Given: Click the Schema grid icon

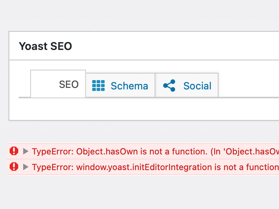Looking at the screenshot, I should [98, 86].
